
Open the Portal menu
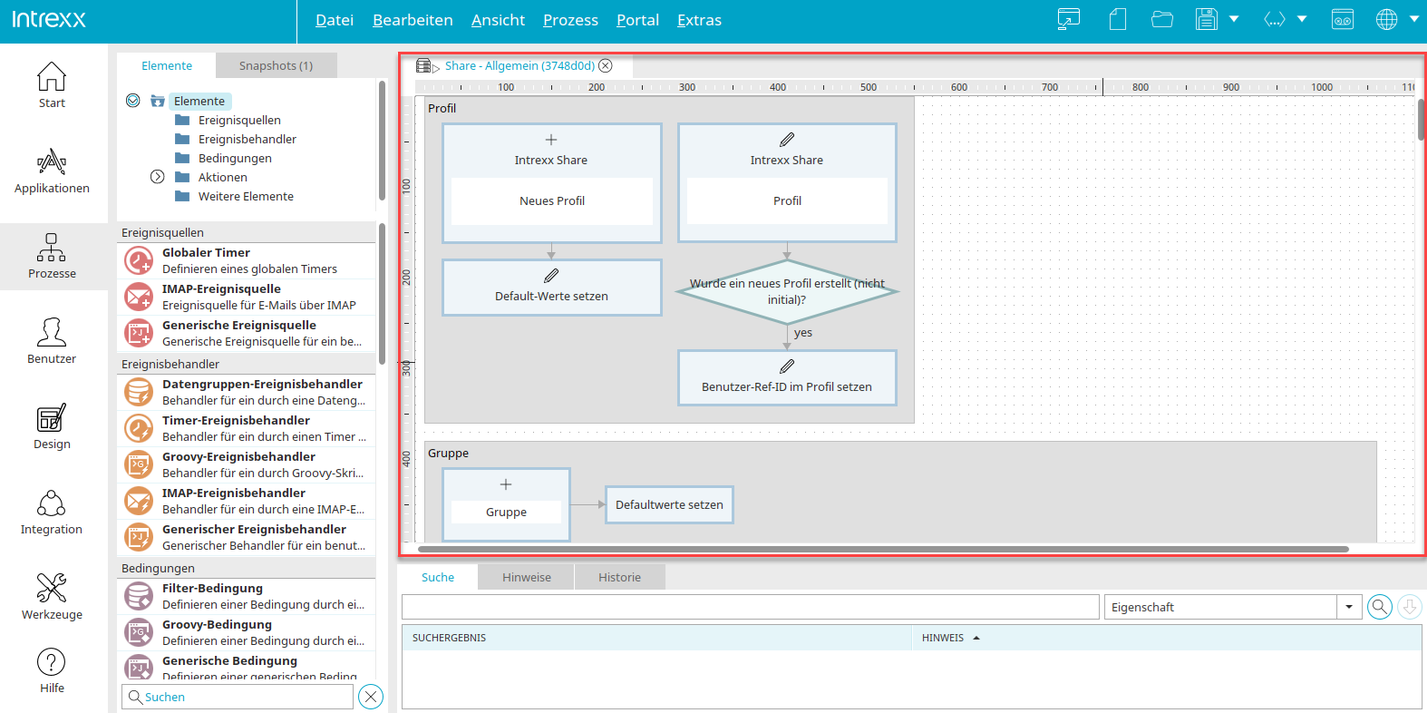click(637, 20)
